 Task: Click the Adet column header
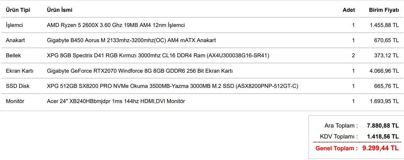349,10
